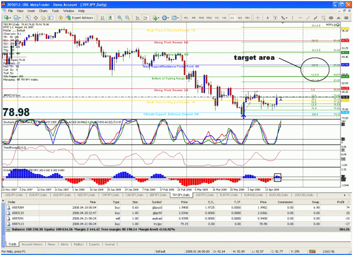Image resolution: width=353 pixels, height=255 pixels.
Task: Click the Zoom In magnifier icon
Action: pyautogui.click(x=120, y=18)
